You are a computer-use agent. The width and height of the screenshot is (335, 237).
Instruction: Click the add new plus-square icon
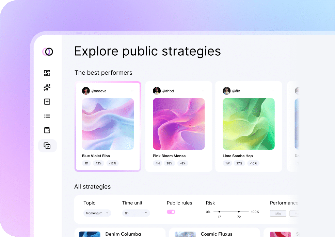(47, 102)
